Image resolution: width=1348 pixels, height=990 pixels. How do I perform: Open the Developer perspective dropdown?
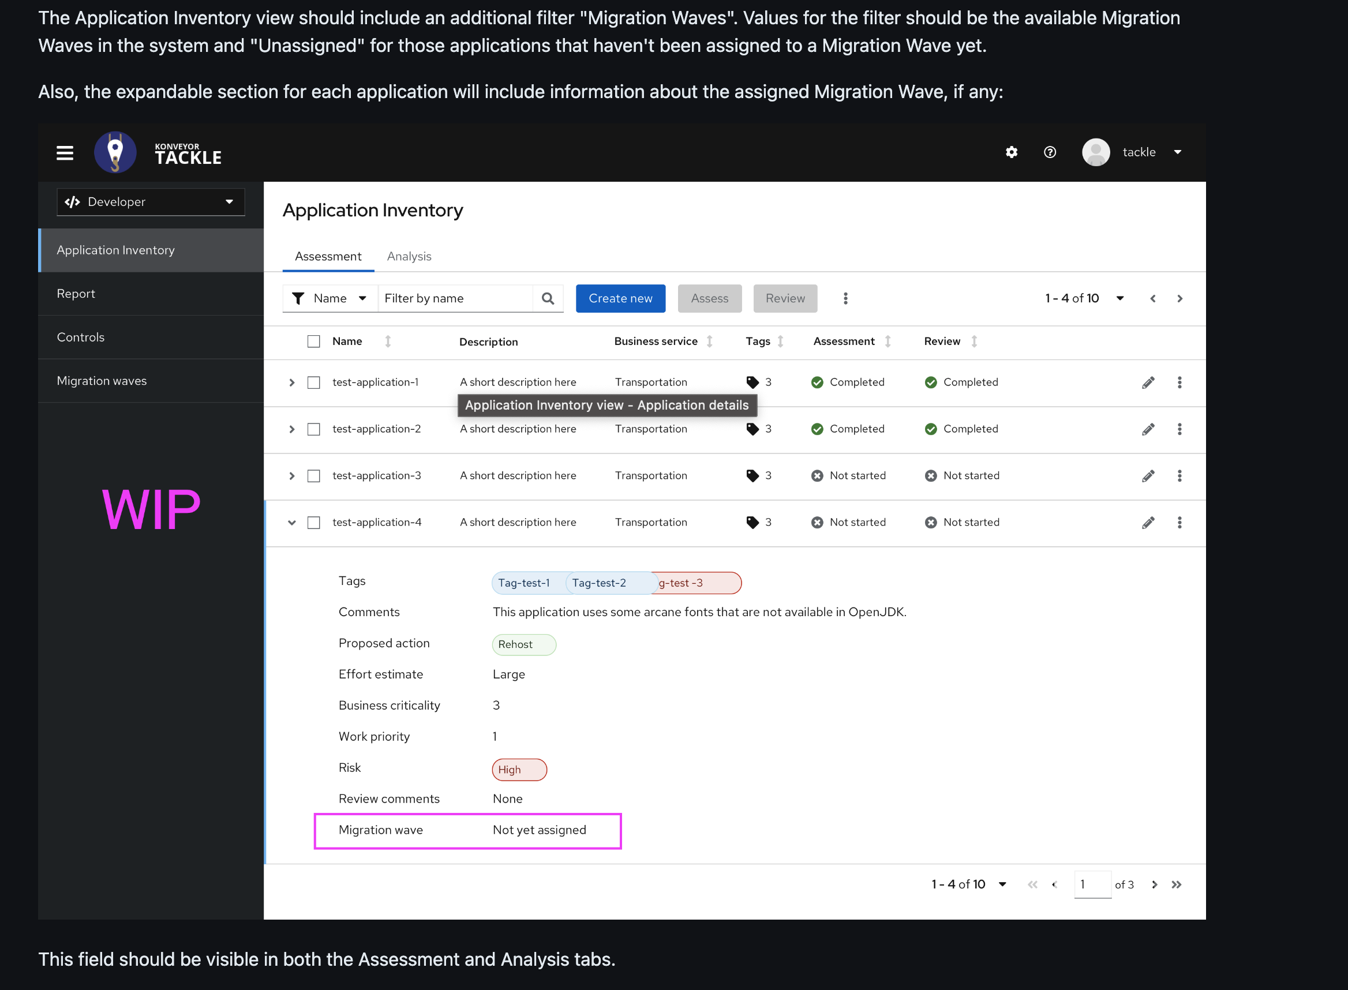[x=151, y=202]
